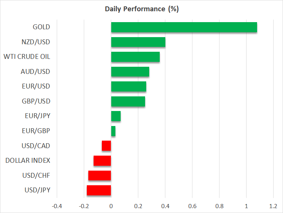
Task: Click the green GOLD performance bar
Action: pyautogui.click(x=184, y=27)
